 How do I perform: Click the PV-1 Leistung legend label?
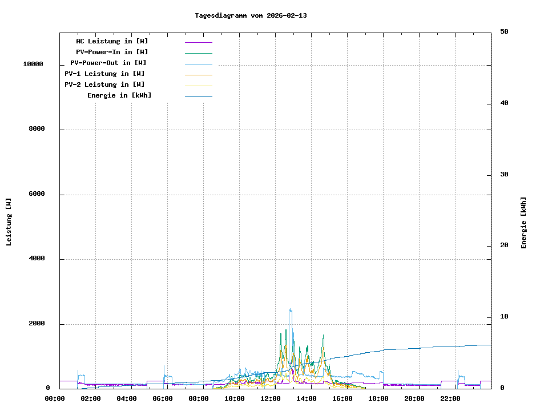click(x=104, y=74)
